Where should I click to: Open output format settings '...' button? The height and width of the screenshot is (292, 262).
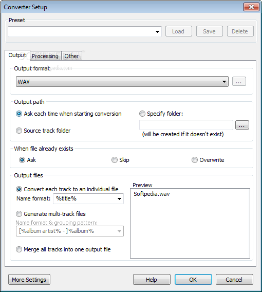click(239, 82)
